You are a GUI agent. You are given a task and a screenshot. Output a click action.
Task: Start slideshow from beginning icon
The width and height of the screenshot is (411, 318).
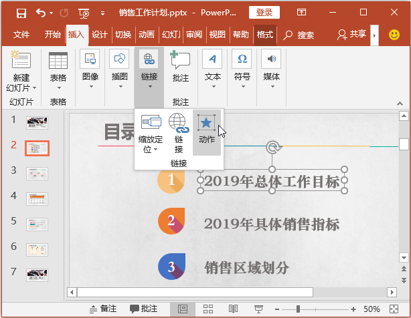84,13
